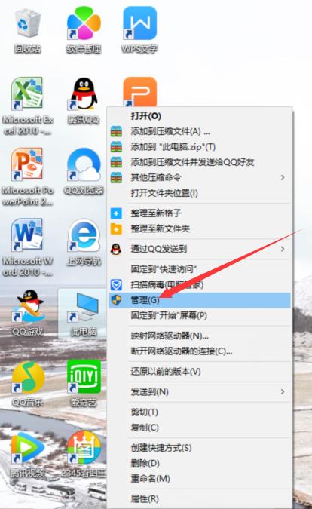Select the 此电脑 desktop icon
Viewport: 312px width, 509px height.
coord(84,313)
